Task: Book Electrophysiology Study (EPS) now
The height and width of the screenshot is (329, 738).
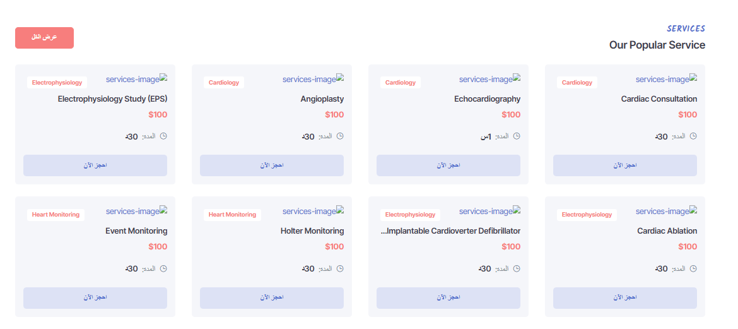Action: click(95, 165)
